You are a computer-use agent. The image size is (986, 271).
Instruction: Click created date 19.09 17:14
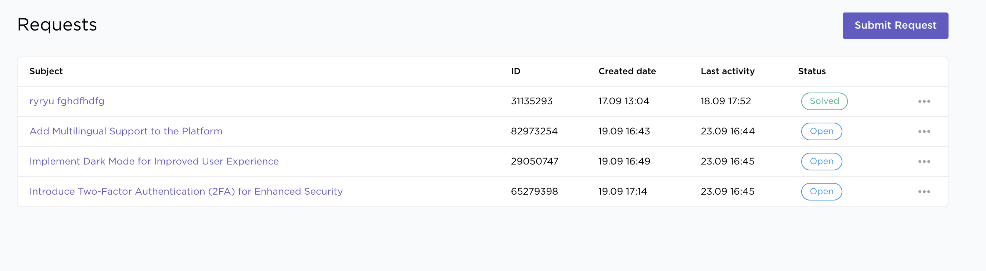pos(623,191)
